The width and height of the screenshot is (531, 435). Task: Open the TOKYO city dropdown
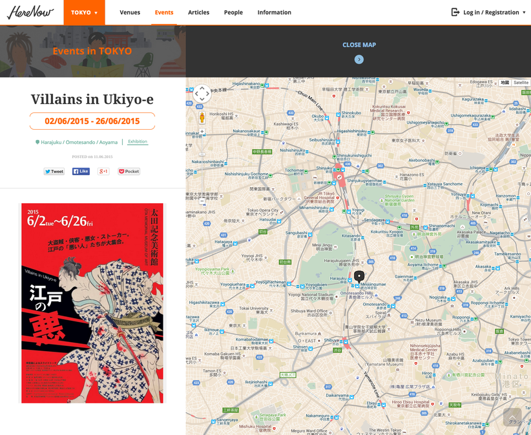(84, 12)
